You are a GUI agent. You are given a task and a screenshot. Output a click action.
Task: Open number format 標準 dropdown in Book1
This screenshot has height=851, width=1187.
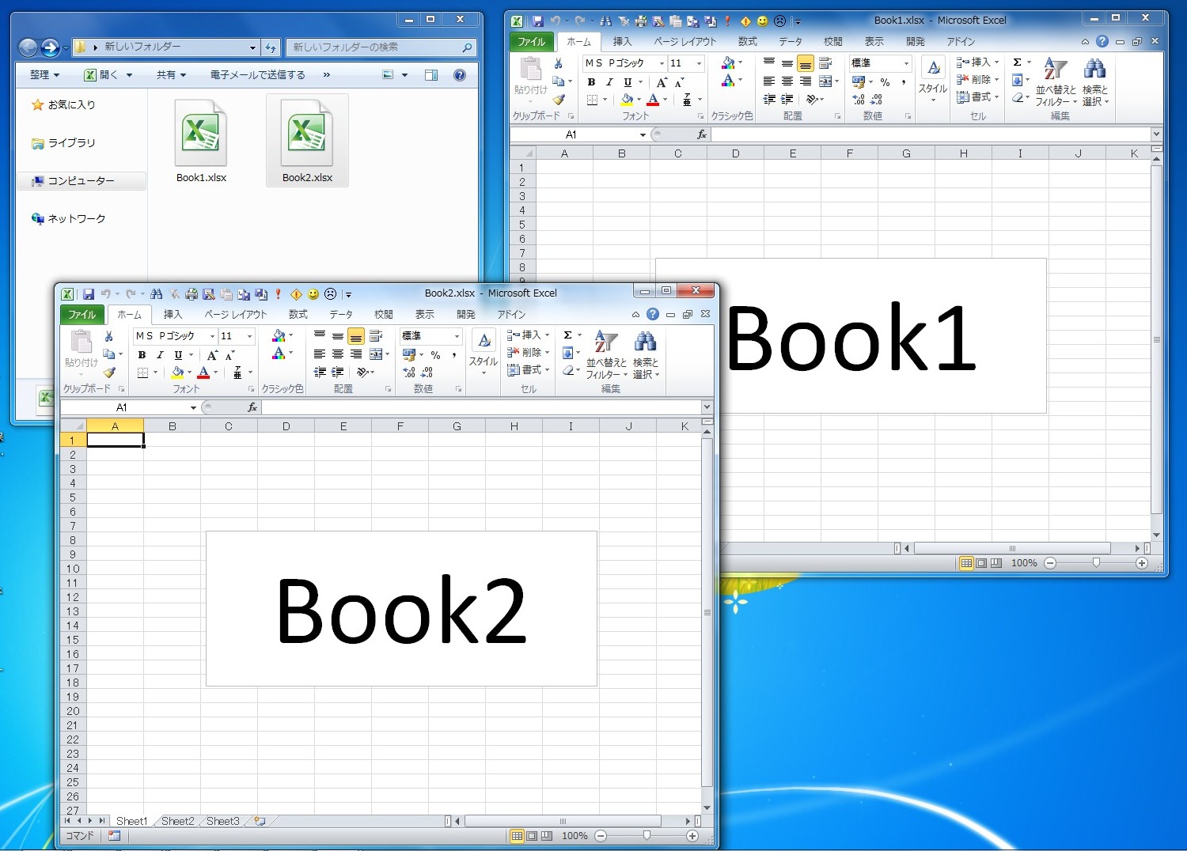click(x=906, y=63)
